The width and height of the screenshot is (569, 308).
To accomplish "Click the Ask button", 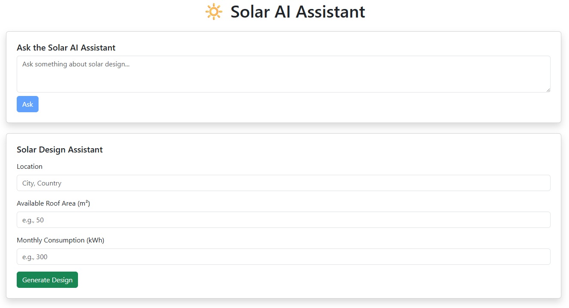I will (27, 104).
